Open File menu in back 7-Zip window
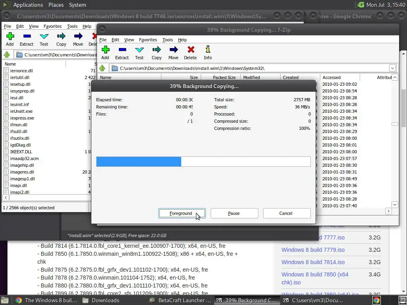Image resolution: width=407 pixels, height=305 pixels. click(x=8, y=26)
